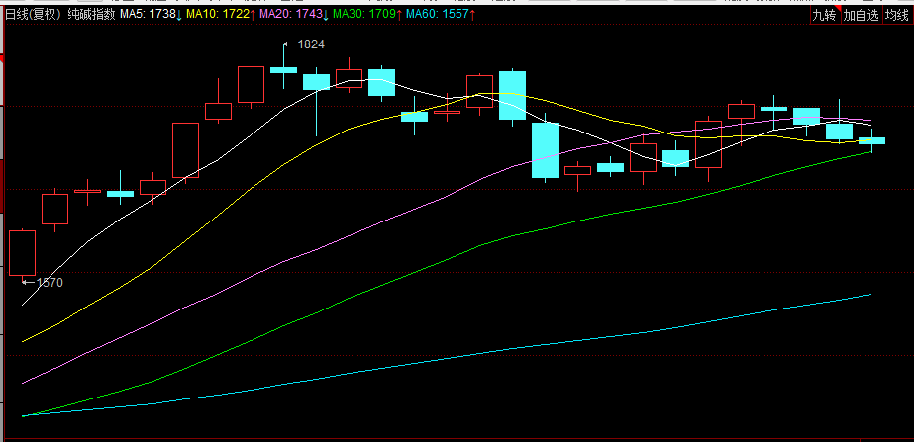Click the candlestick at the 1824 high
The image size is (914, 442).
[284, 69]
